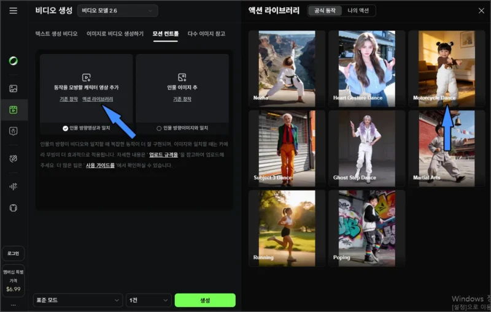The height and width of the screenshot is (312, 491).
Task: Open the image generation sidebar icon
Action: (x=14, y=88)
